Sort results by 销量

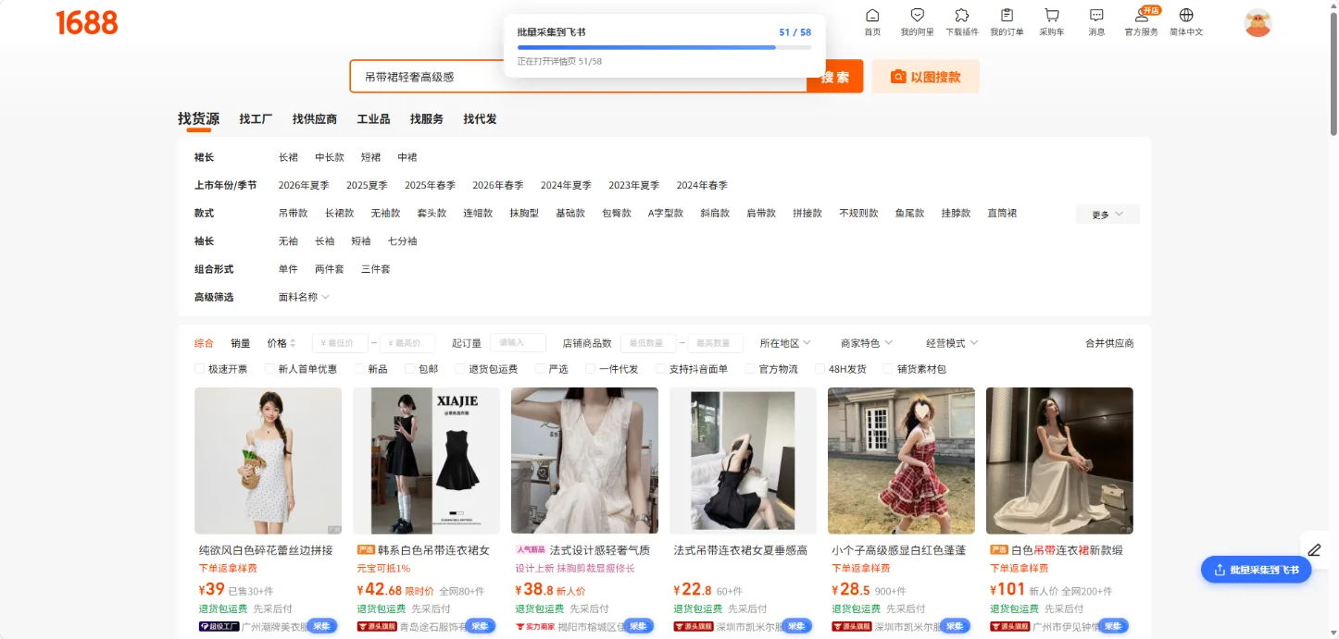click(x=241, y=343)
